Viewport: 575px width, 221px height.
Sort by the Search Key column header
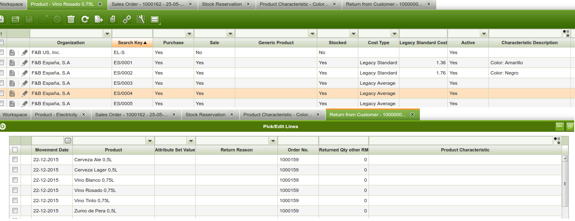[132, 43]
